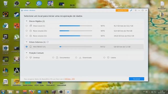Click the League of Legends desktop icon

(6, 72)
